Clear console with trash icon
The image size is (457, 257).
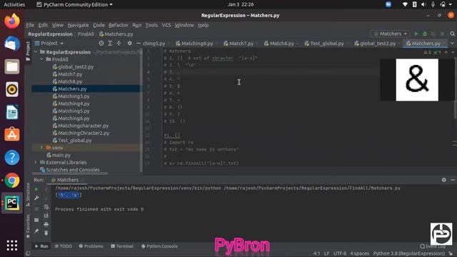point(46,233)
